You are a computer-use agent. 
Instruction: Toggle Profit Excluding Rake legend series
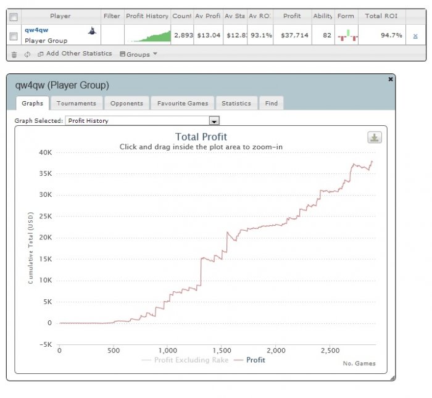pyautogui.click(x=185, y=360)
